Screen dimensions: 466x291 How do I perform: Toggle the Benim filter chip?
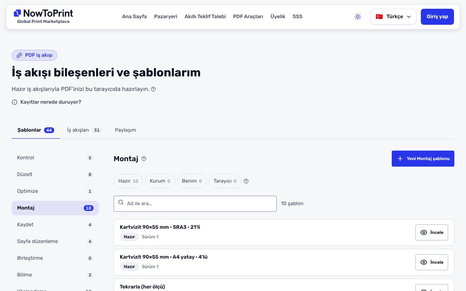coord(192,181)
